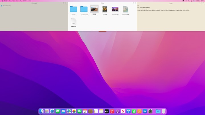Launch Numbers from the Dock

(134, 111)
